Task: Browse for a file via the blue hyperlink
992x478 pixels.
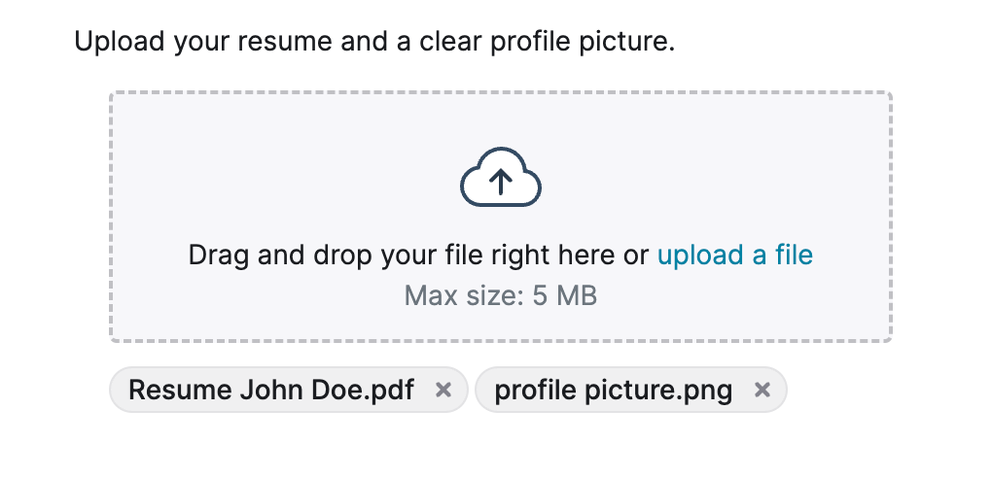Action: (735, 255)
